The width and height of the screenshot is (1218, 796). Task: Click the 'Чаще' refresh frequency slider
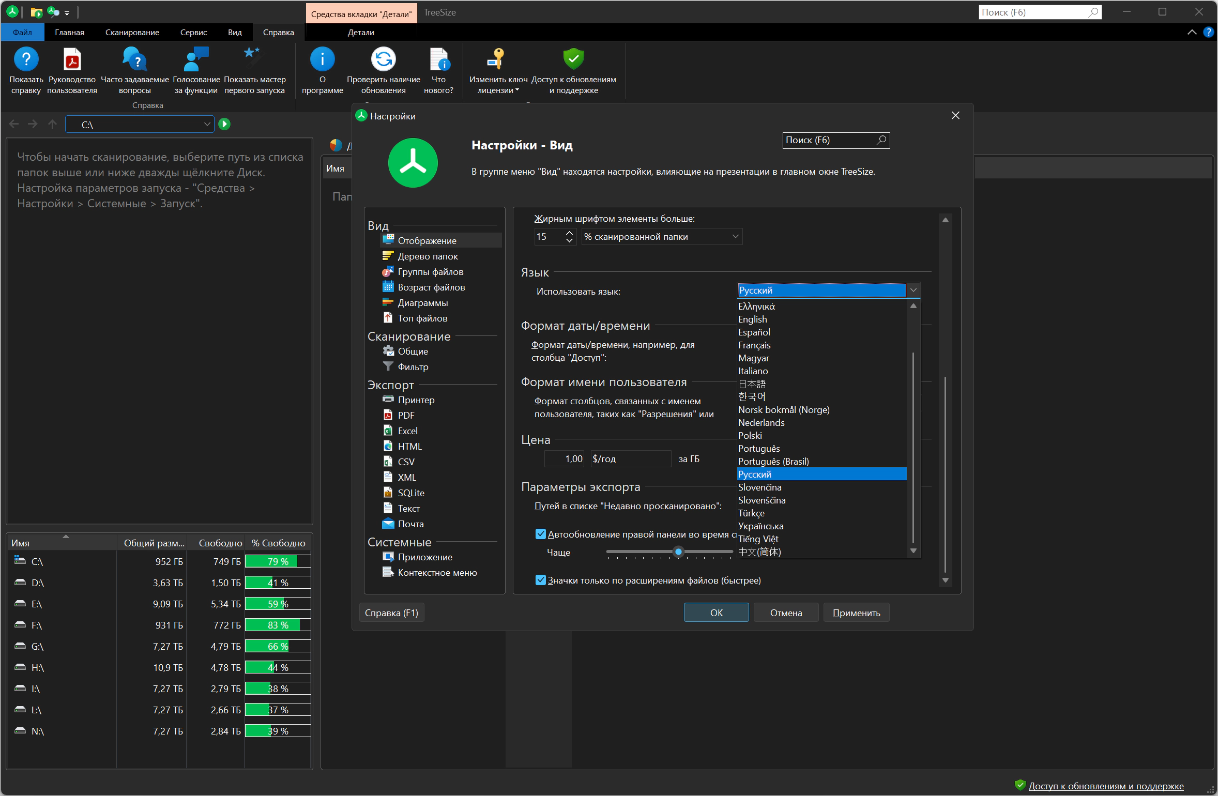coord(678,552)
